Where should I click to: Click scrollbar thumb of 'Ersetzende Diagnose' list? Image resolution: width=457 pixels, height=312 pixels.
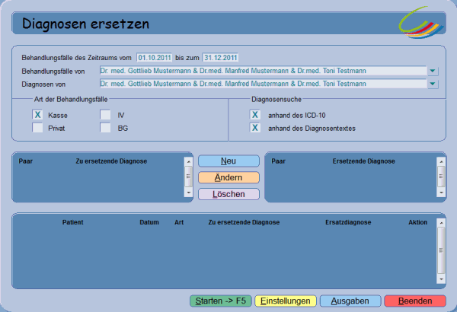click(441, 177)
